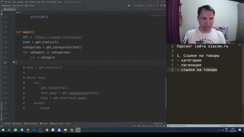Open the Python Console tool window

57,123
